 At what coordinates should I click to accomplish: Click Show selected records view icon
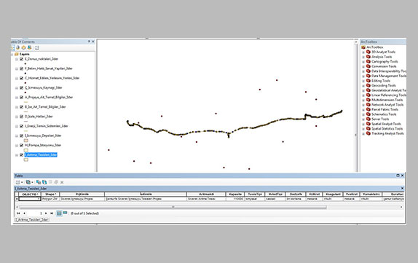(65, 213)
